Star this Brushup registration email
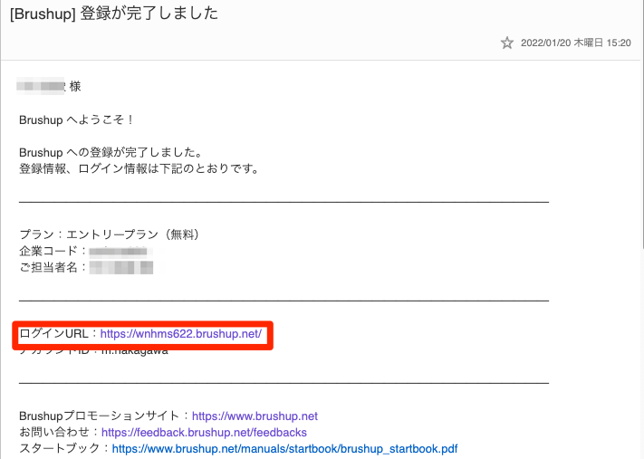This screenshot has height=459, width=644. 507,43
